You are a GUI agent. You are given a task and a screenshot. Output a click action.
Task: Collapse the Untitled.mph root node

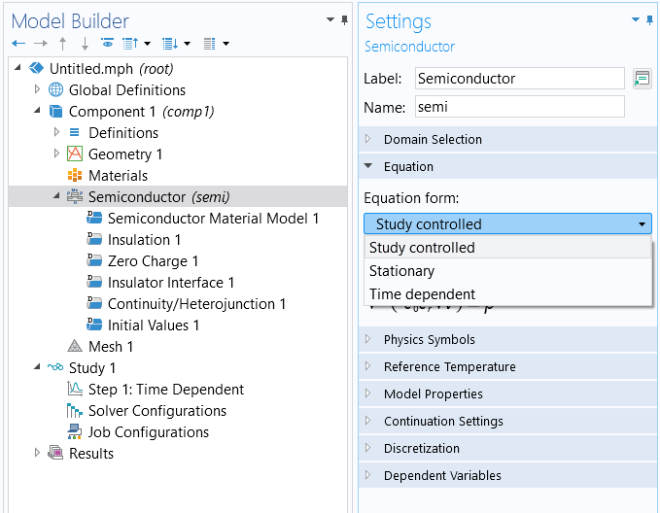[x=17, y=67]
